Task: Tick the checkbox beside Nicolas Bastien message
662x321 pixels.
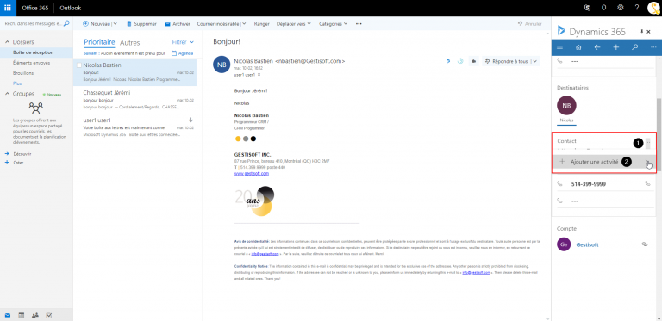Action: click(79, 65)
